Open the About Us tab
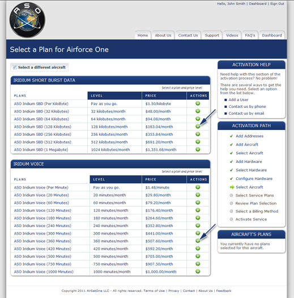The height and width of the screenshot is (298, 294). tap(163, 35)
